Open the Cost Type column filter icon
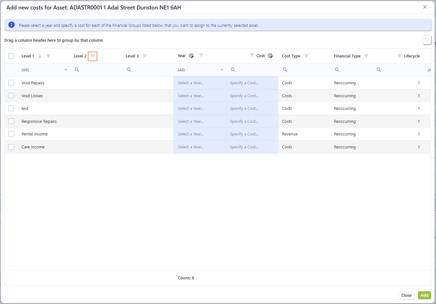The width and height of the screenshot is (436, 304). click(x=306, y=56)
